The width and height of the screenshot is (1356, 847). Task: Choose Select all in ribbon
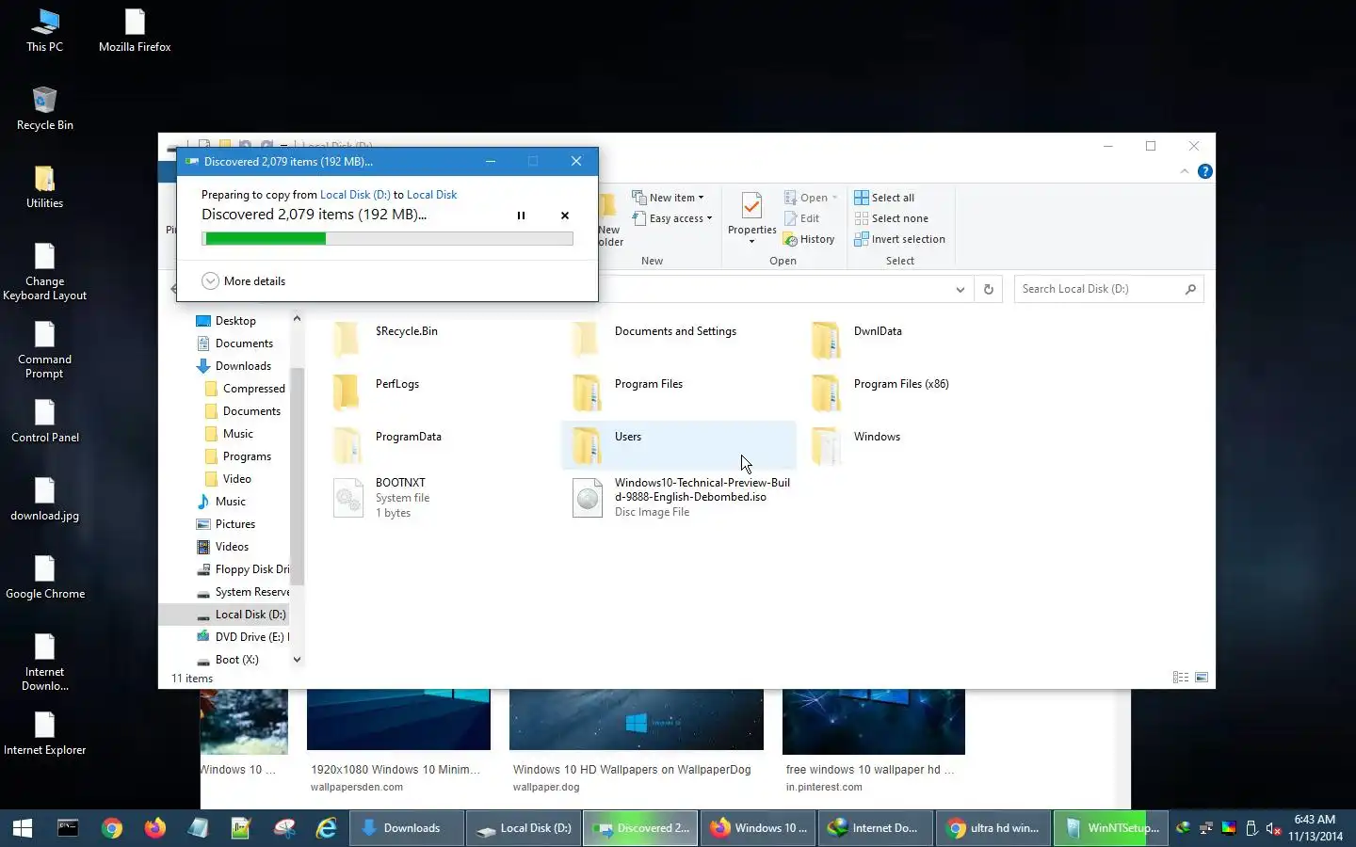pyautogui.click(x=884, y=198)
